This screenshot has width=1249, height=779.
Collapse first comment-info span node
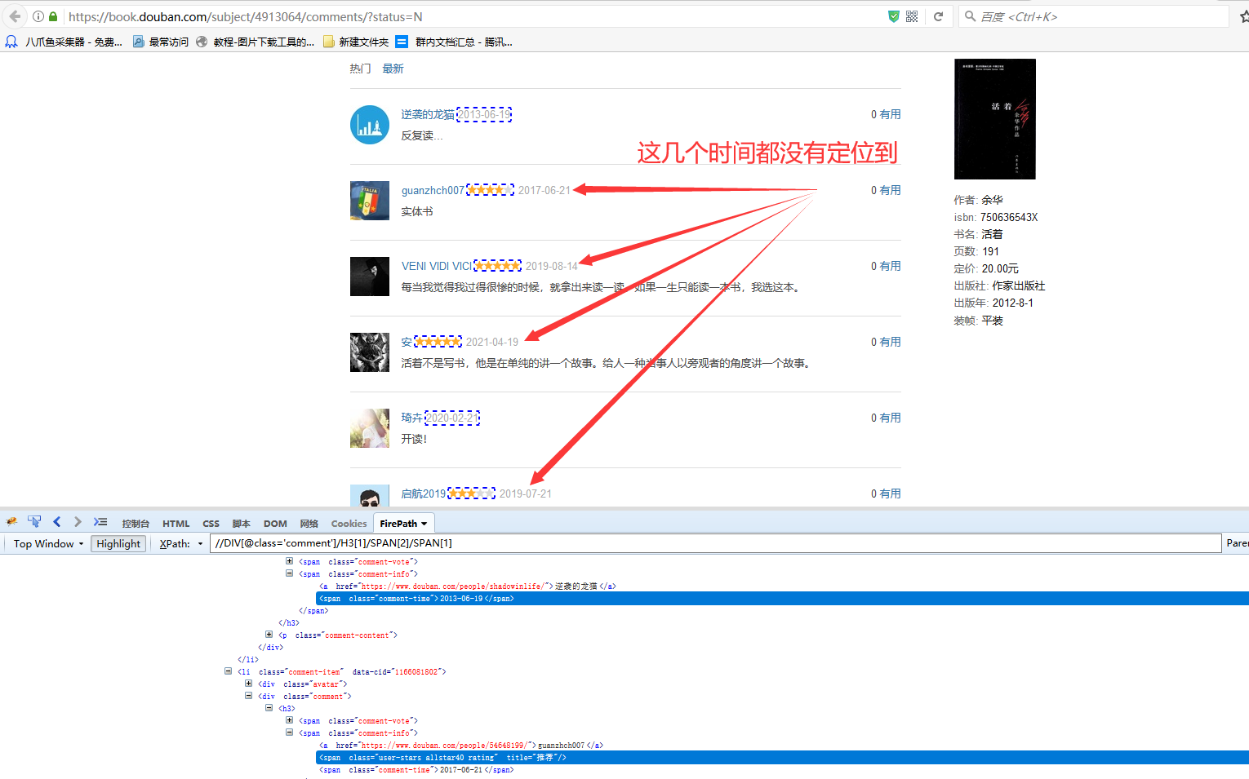coord(289,573)
